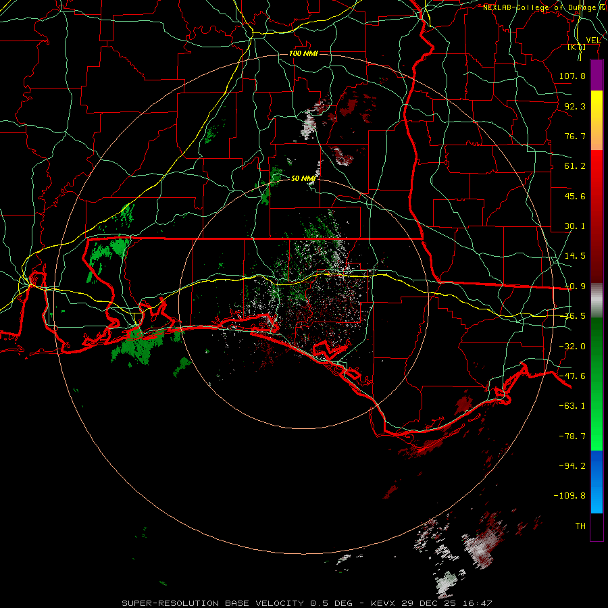Pick the gray near-zero segment of velocity scale
Image resolution: width=608 pixels, height=608 pixels.
click(x=597, y=301)
